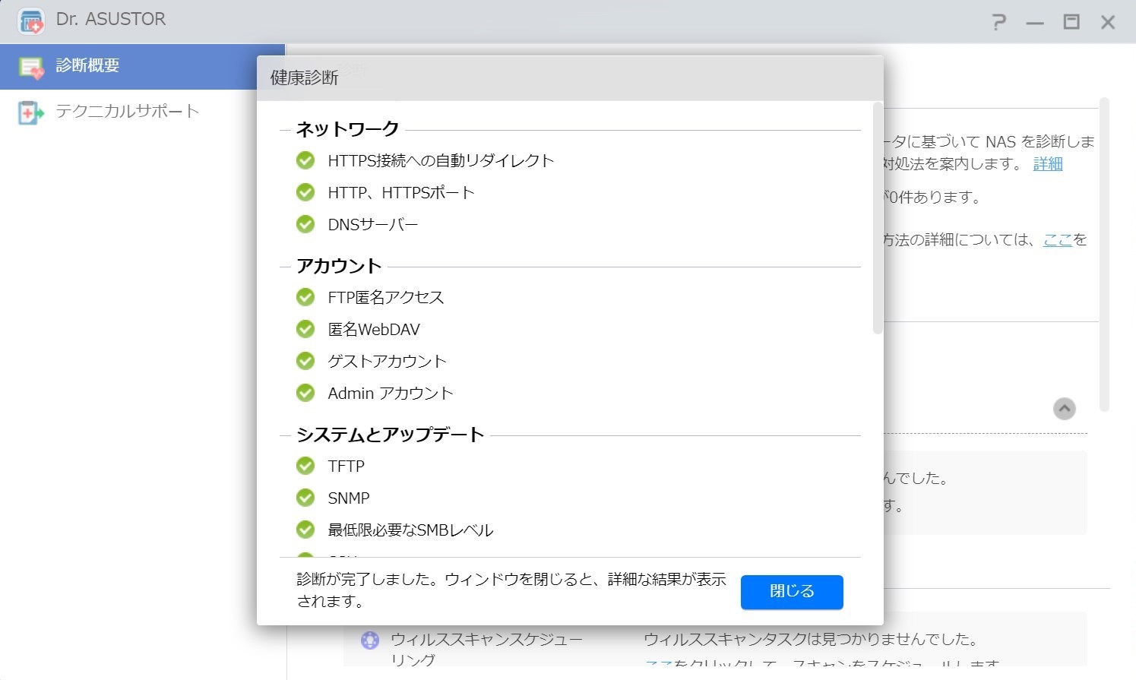Viewport: 1136px width, 680px height.
Task: Select the Admin アカウント result row
Action: pyautogui.click(x=390, y=394)
